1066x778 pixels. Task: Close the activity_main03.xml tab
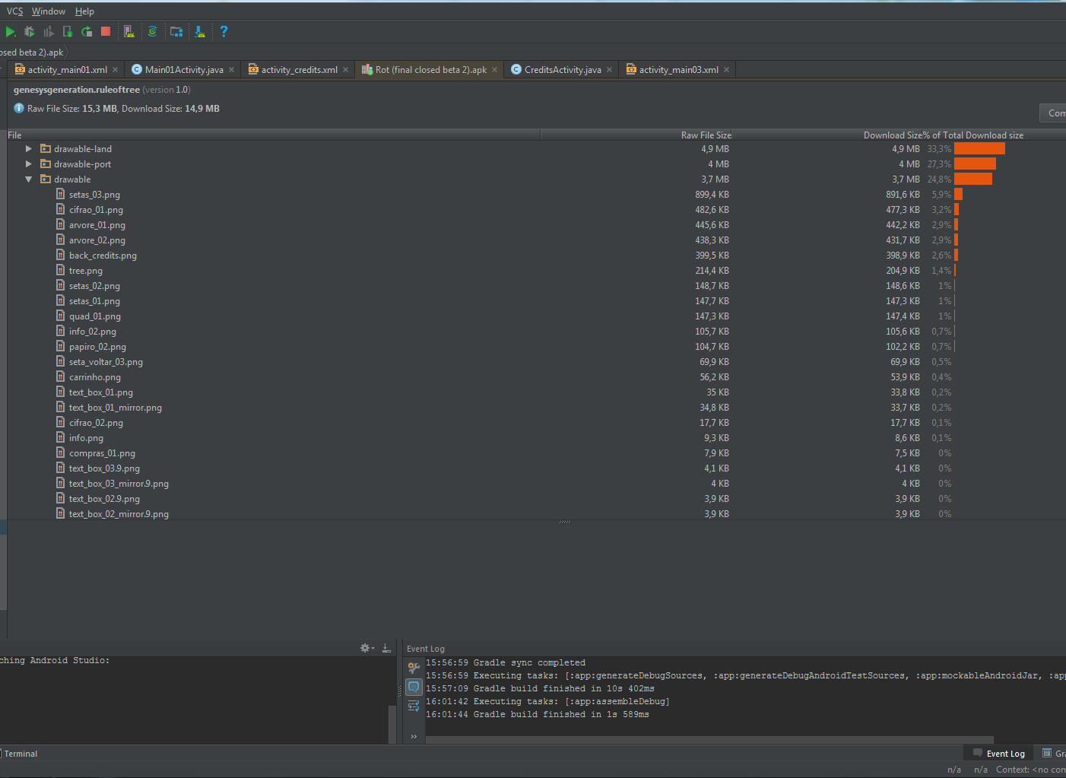pos(727,70)
